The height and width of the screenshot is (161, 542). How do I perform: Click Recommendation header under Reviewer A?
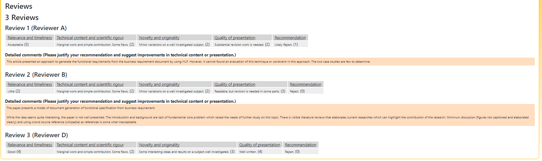tap(290, 38)
